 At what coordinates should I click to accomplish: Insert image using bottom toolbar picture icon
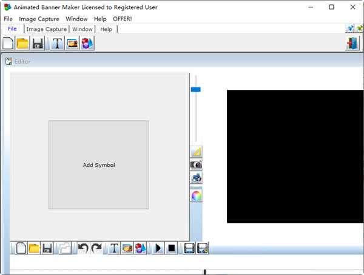(x=127, y=248)
